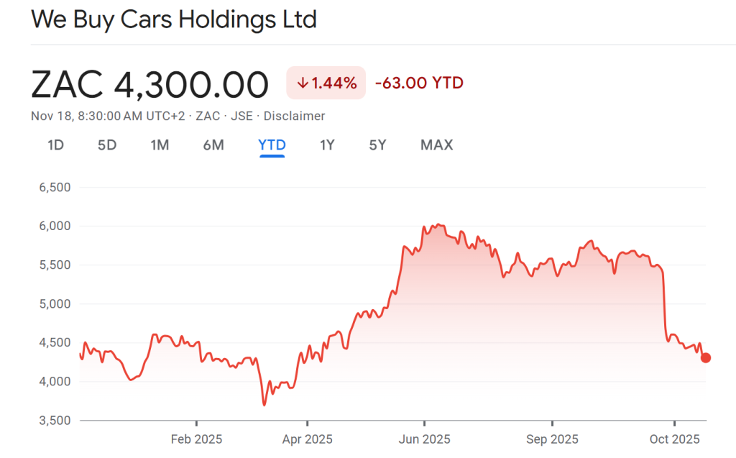Click the Sep 2025 axis label
This screenshot has width=736, height=458.
point(552,439)
